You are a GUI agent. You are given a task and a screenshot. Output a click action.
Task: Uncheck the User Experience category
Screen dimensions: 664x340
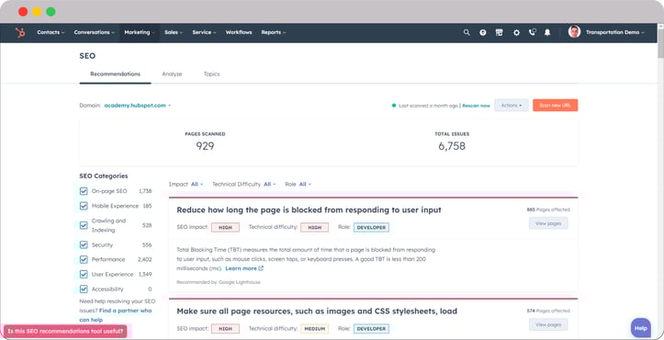click(x=84, y=274)
